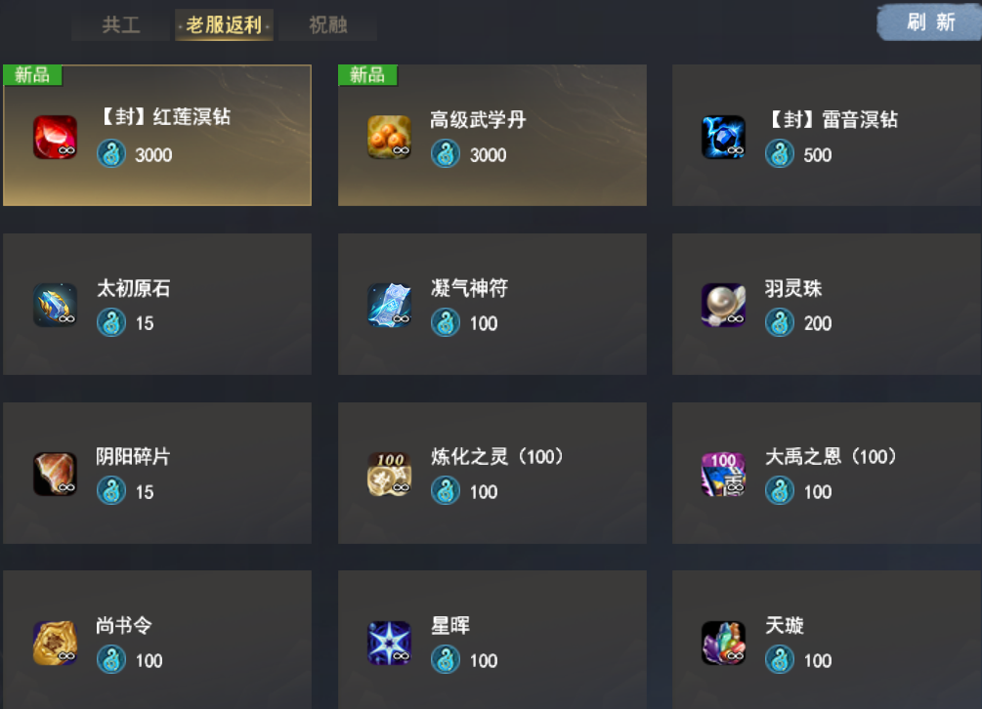Click the 刷新 refresh button
The width and height of the screenshot is (982, 709).
point(930,22)
